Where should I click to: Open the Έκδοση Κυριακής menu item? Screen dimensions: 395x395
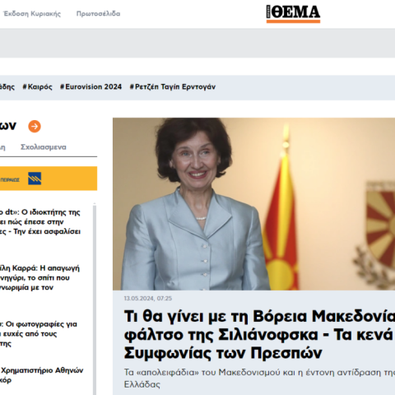32,14
